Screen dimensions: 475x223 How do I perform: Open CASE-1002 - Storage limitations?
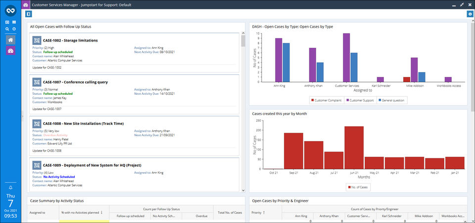70,40
